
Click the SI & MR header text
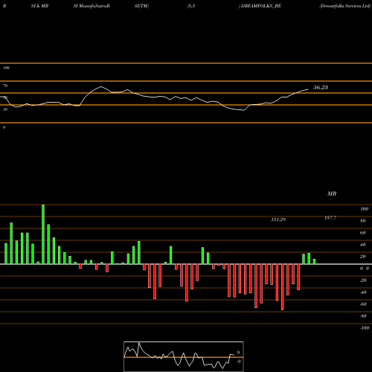(39, 6)
